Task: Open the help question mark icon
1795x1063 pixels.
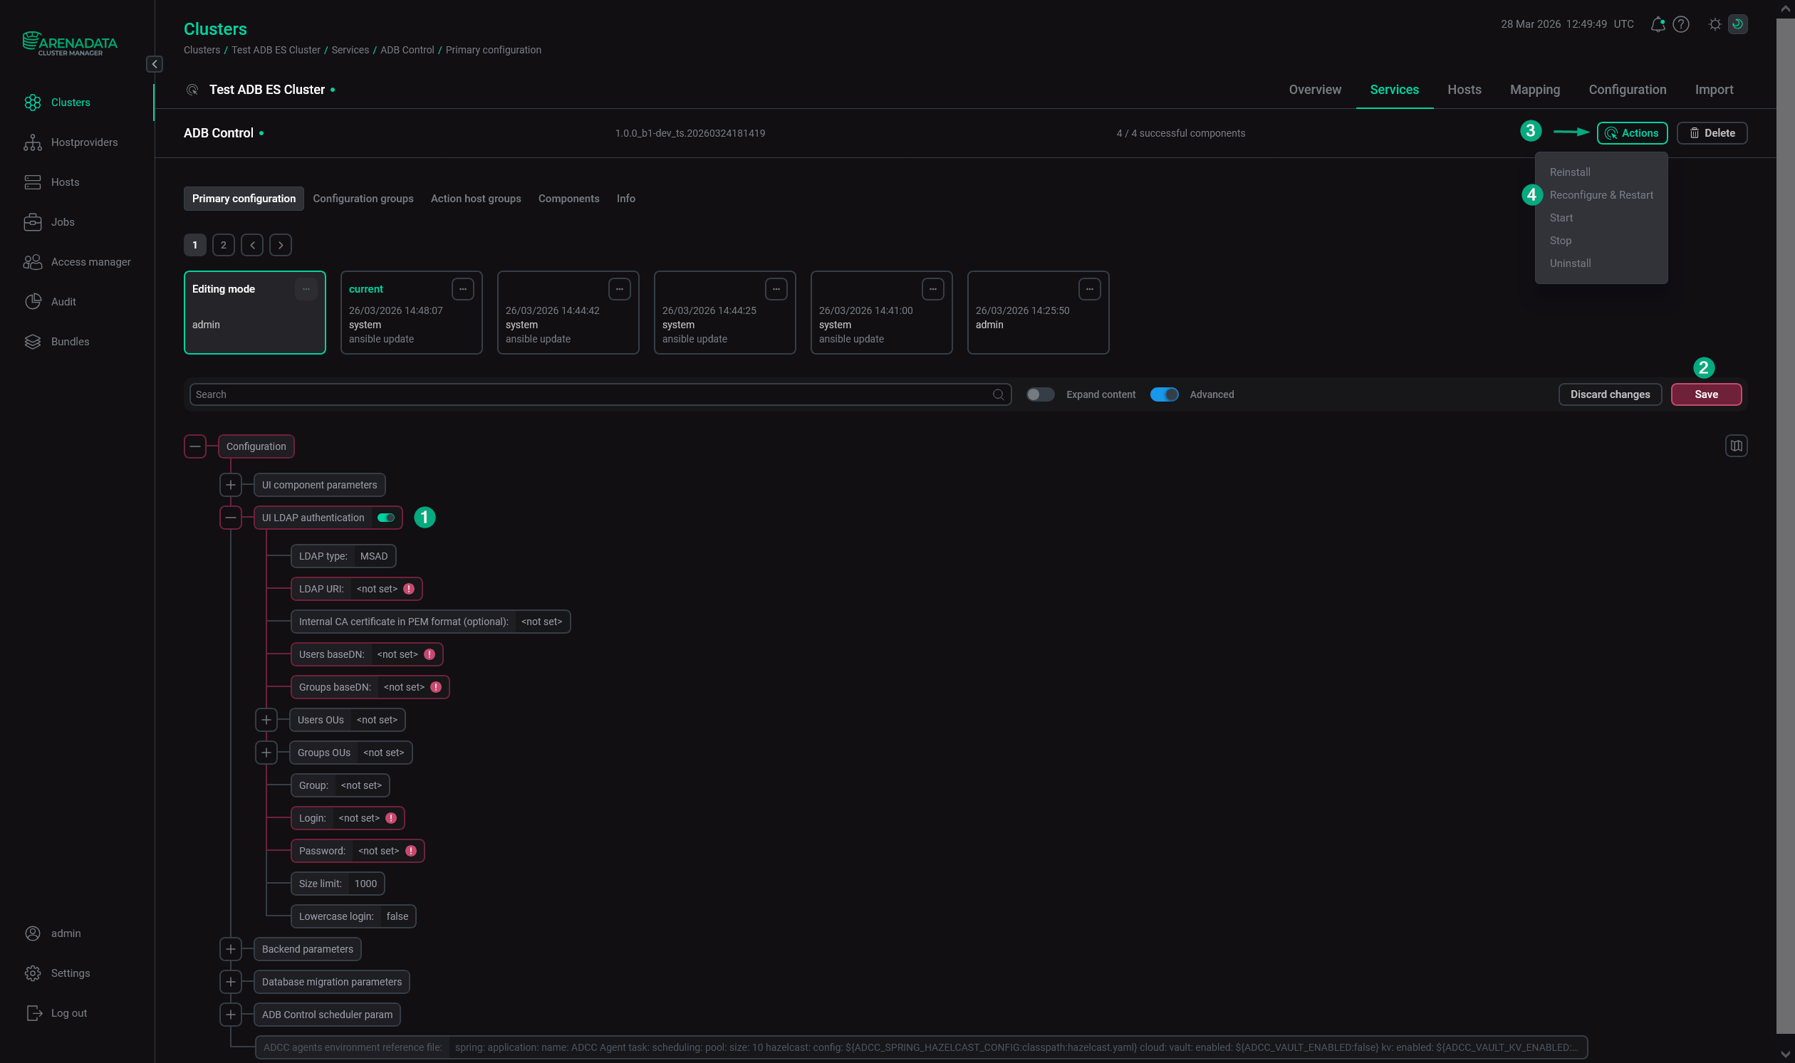Action: click(x=1680, y=24)
